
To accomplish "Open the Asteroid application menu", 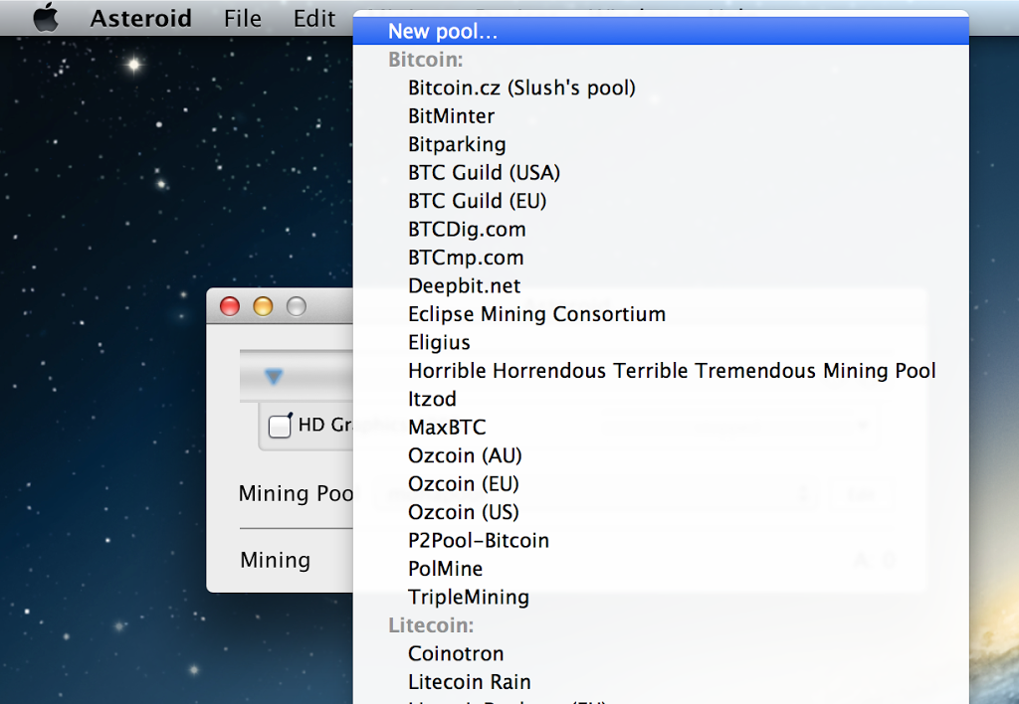I will point(141,18).
